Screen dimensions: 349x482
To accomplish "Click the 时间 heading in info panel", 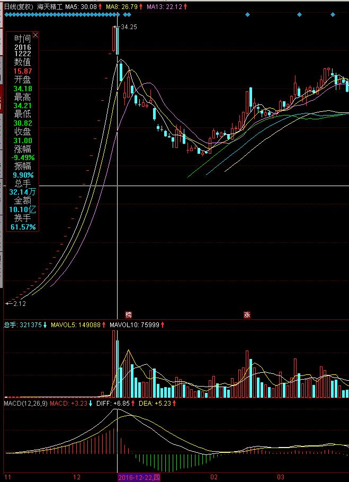I will tap(23, 39).
